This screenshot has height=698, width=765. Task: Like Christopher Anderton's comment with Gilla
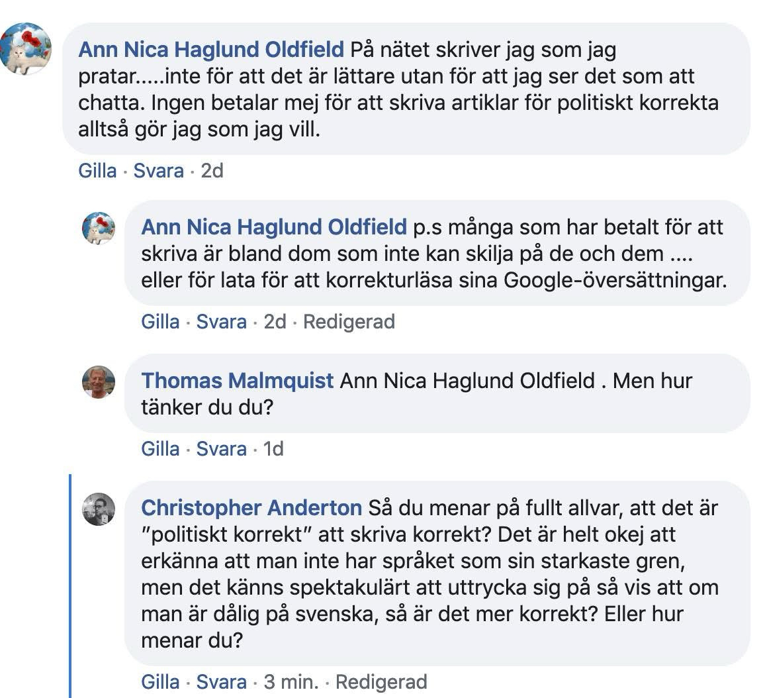[160, 682]
